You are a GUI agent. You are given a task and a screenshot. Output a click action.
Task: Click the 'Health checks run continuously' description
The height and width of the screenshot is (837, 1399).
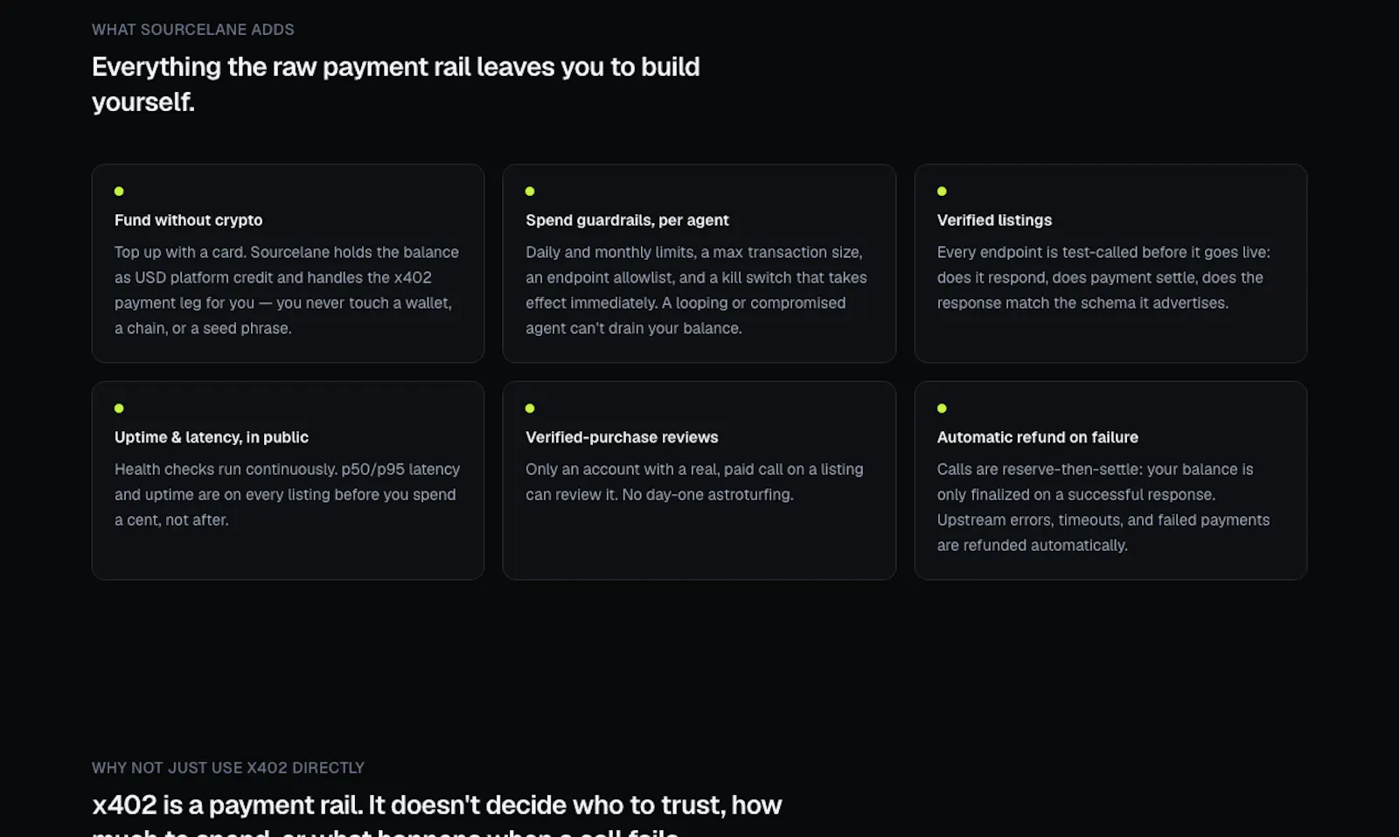pos(287,494)
